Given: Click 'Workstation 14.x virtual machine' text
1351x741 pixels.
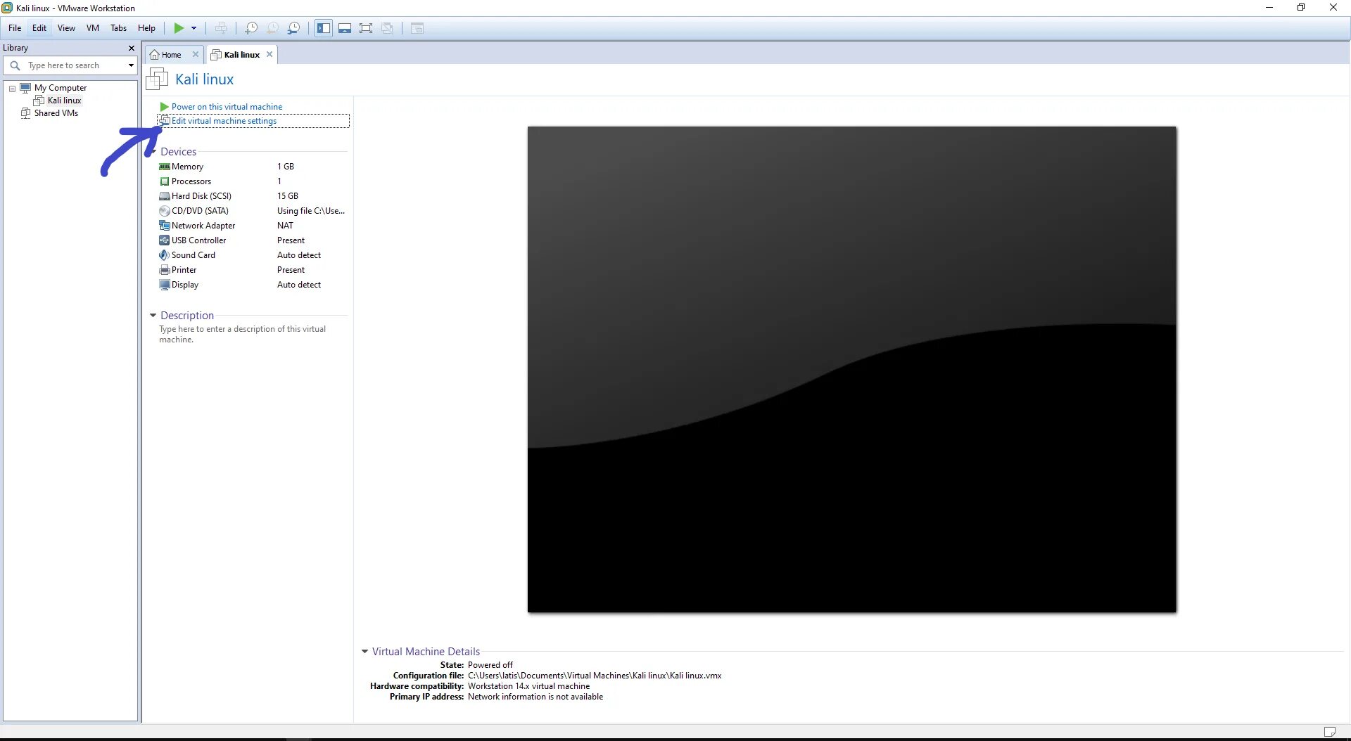Looking at the screenshot, I should [529, 686].
